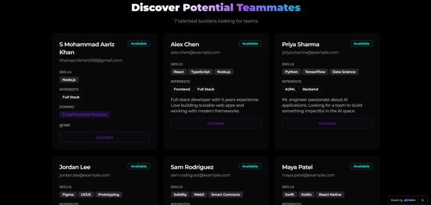
Task: Select the TensorFlow skill tag
Action: [315, 72]
